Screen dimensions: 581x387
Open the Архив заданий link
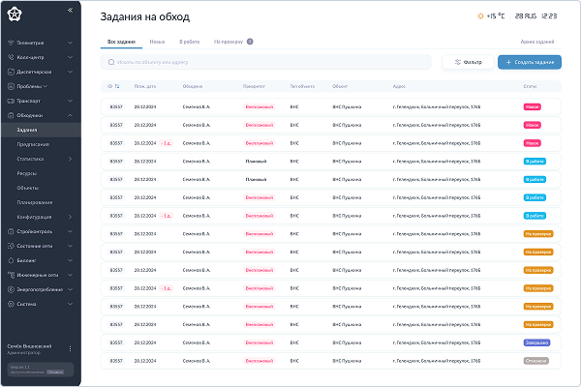tap(537, 42)
